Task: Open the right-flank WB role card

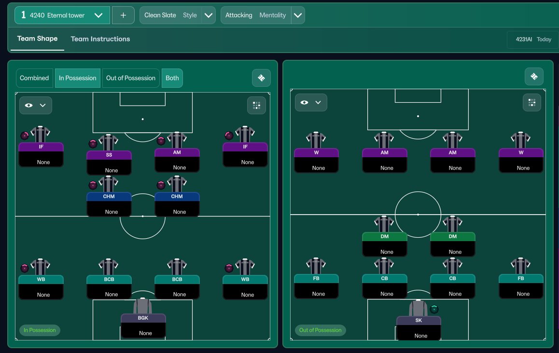Action: [245, 287]
